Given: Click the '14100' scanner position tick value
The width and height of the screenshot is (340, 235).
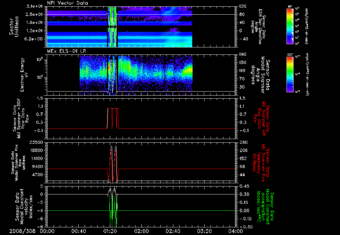Looking at the screenshot, I should pyautogui.click(x=36, y=158).
